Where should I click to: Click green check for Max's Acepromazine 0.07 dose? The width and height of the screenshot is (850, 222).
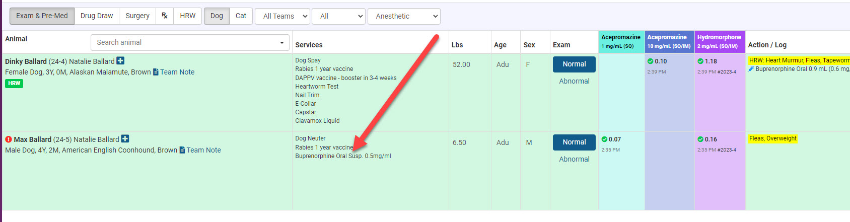(x=604, y=139)
